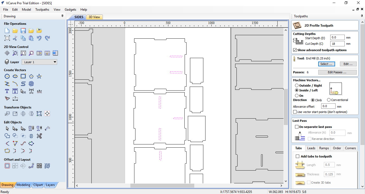This screenshot has width=365, height=194.
Task: Zoom to selected objects
Action: 31,53
